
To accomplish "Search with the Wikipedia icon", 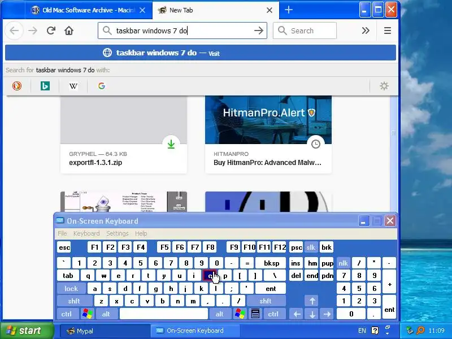I will point(73,86).
